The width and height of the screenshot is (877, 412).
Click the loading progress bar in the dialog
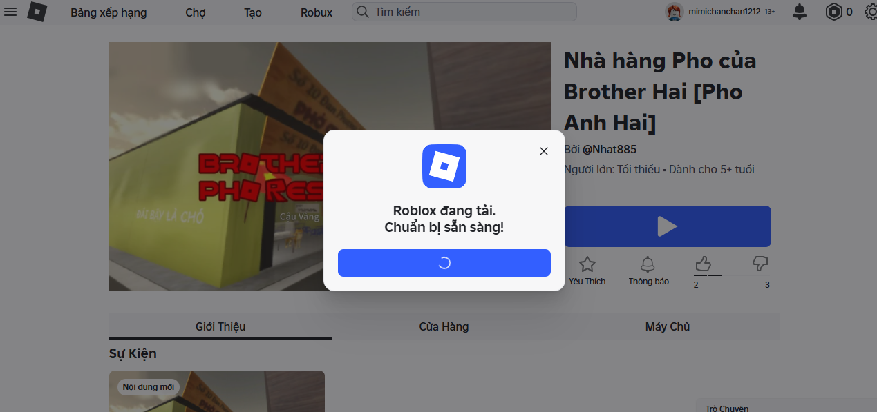point(444,263)
